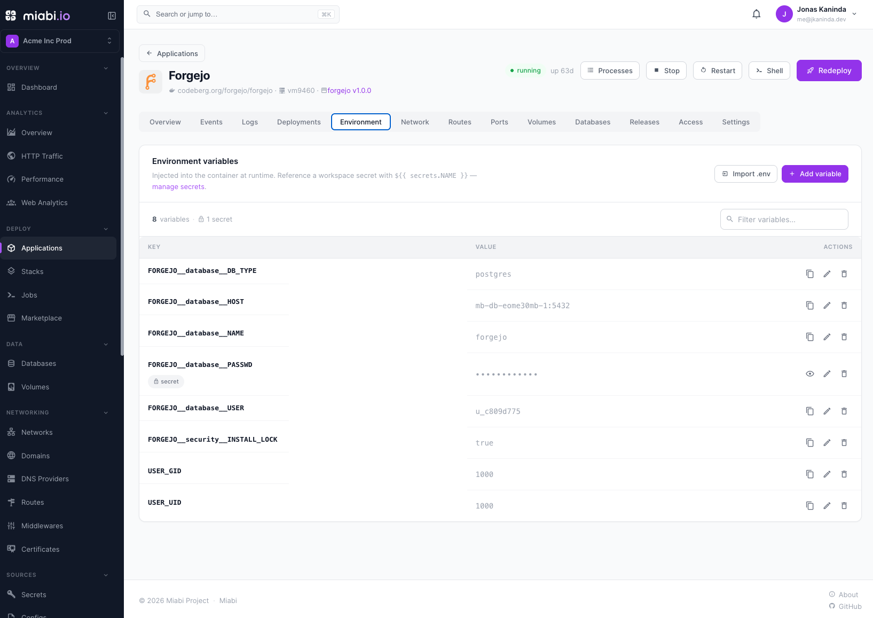Image resolution: width=873 pixels, height=618 pixels.
Task: Switch to the Deployments tab
Action: coord(299,122)
